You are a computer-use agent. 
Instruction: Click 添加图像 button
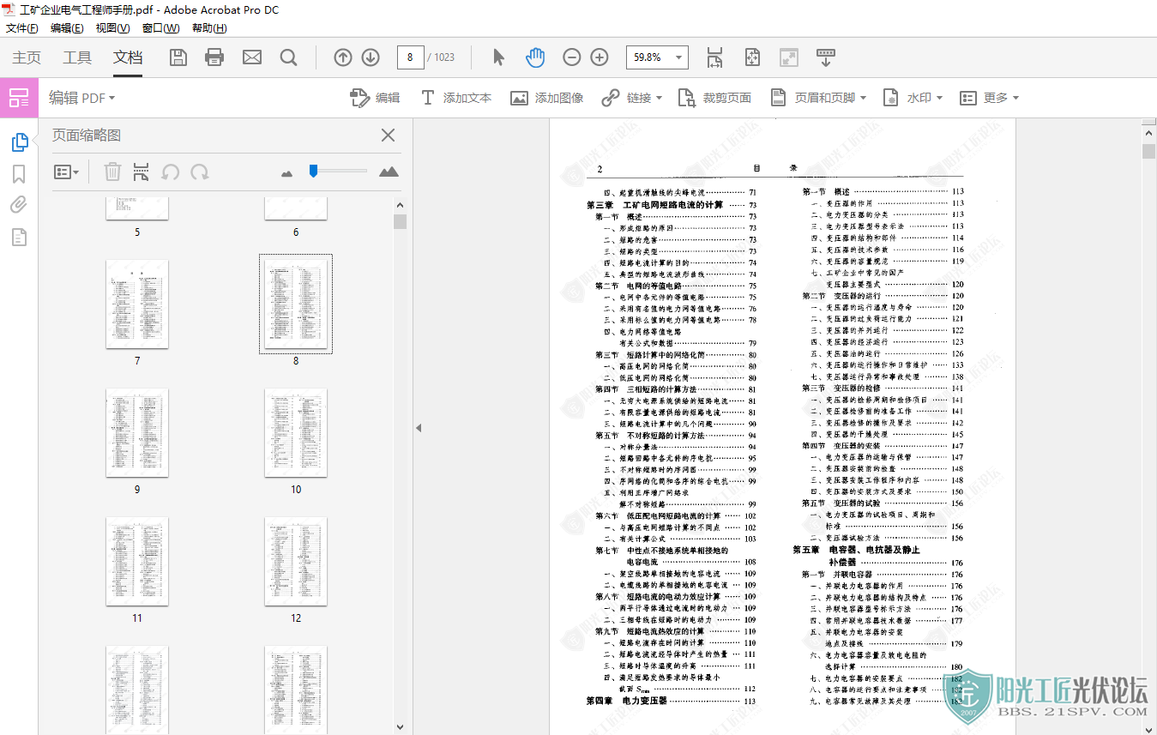point(546,98)
